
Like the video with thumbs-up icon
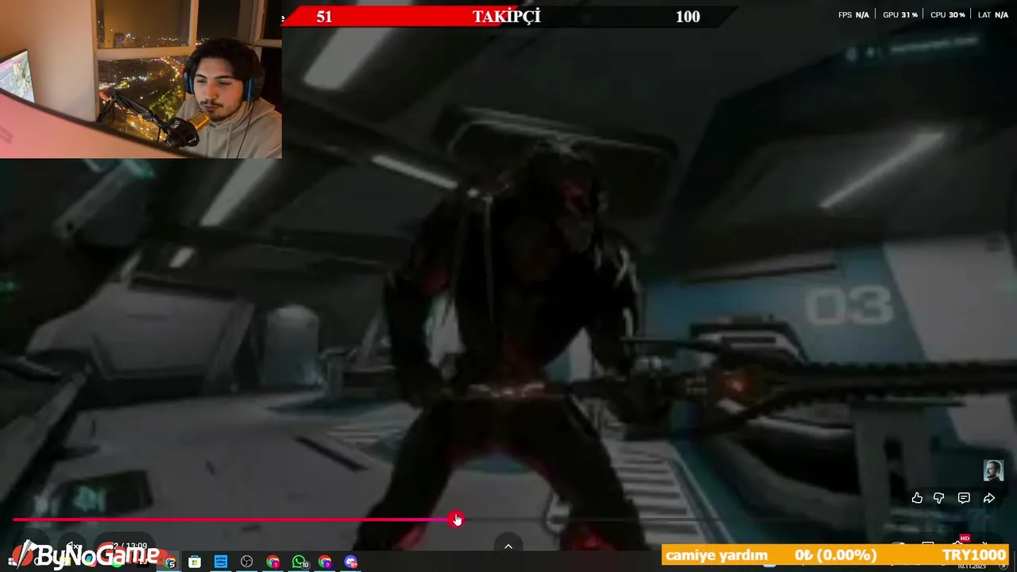pyautogui.click(x=917, y=498)
